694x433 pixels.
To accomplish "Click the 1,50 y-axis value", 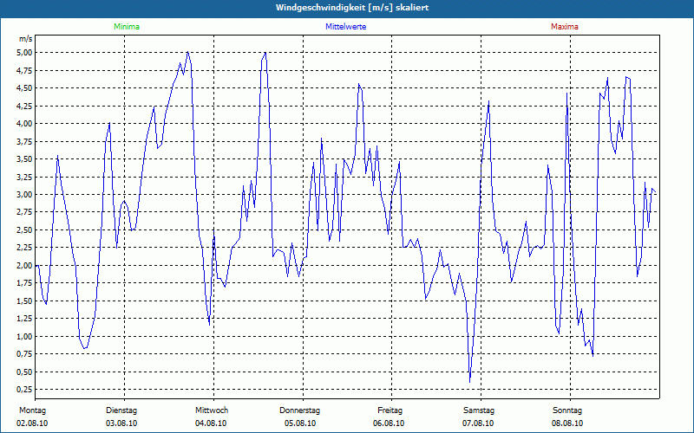I will [24, 301].
